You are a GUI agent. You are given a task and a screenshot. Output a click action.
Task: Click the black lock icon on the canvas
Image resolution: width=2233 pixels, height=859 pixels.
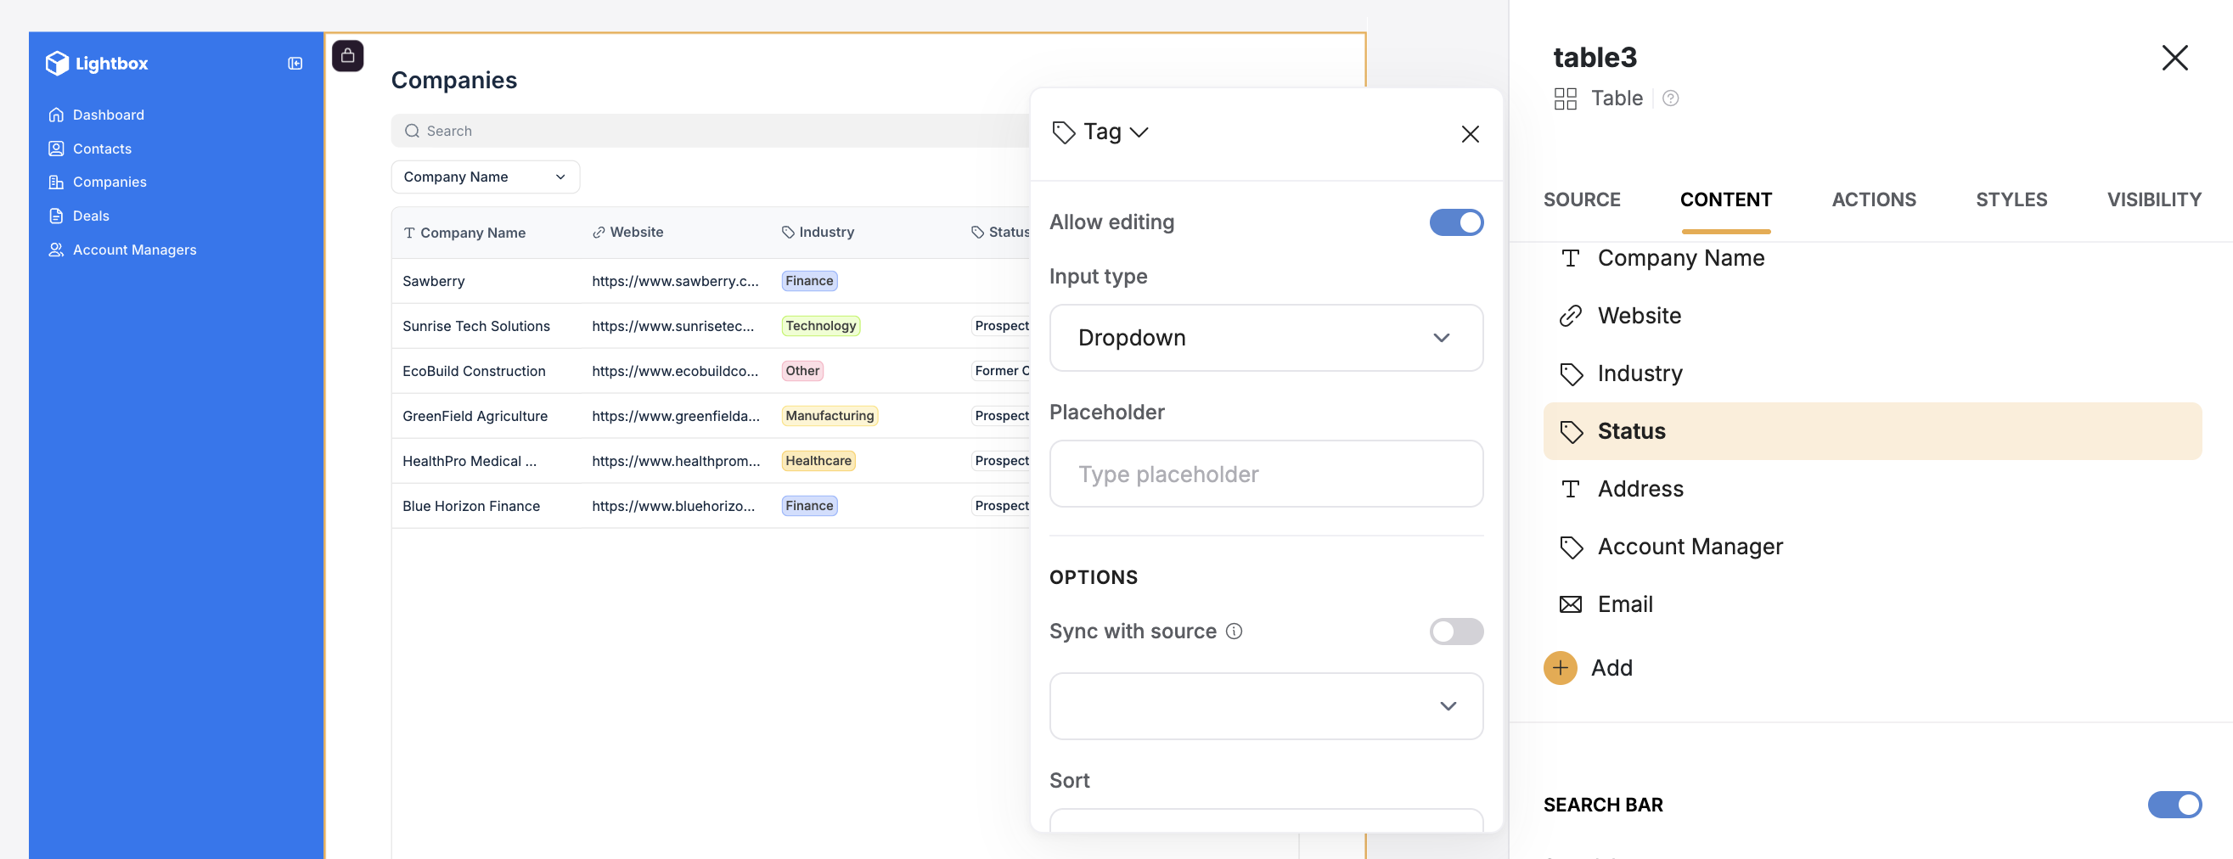(347, 56)
